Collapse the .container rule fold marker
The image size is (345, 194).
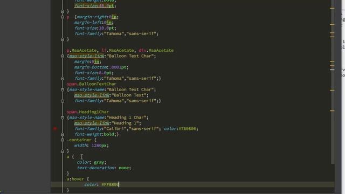(63, 140)
